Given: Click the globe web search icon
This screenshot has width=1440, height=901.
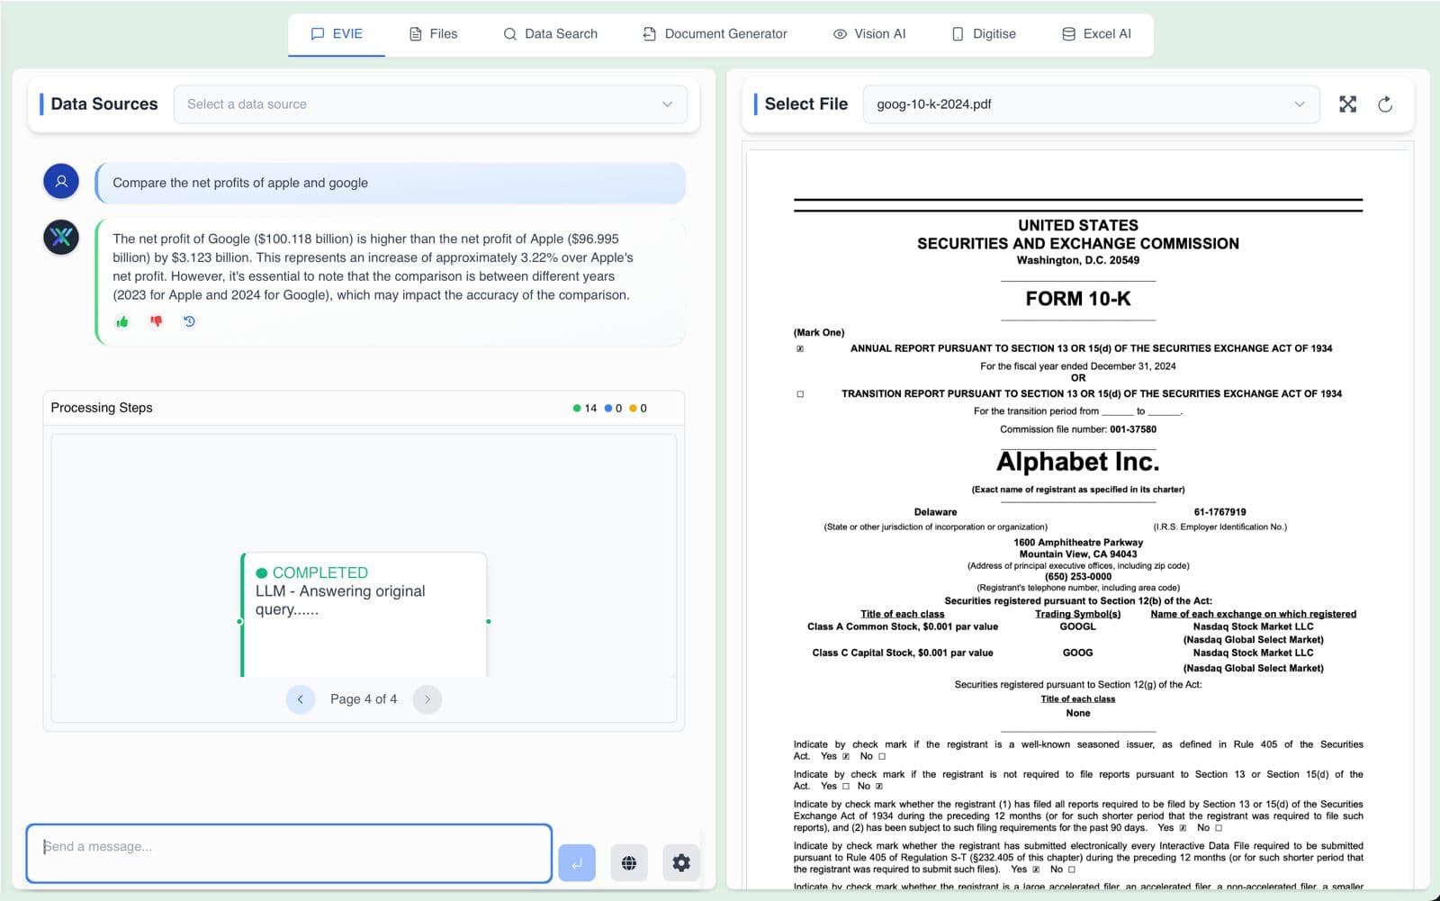Looking at the screenshot, I should (629, 862).
